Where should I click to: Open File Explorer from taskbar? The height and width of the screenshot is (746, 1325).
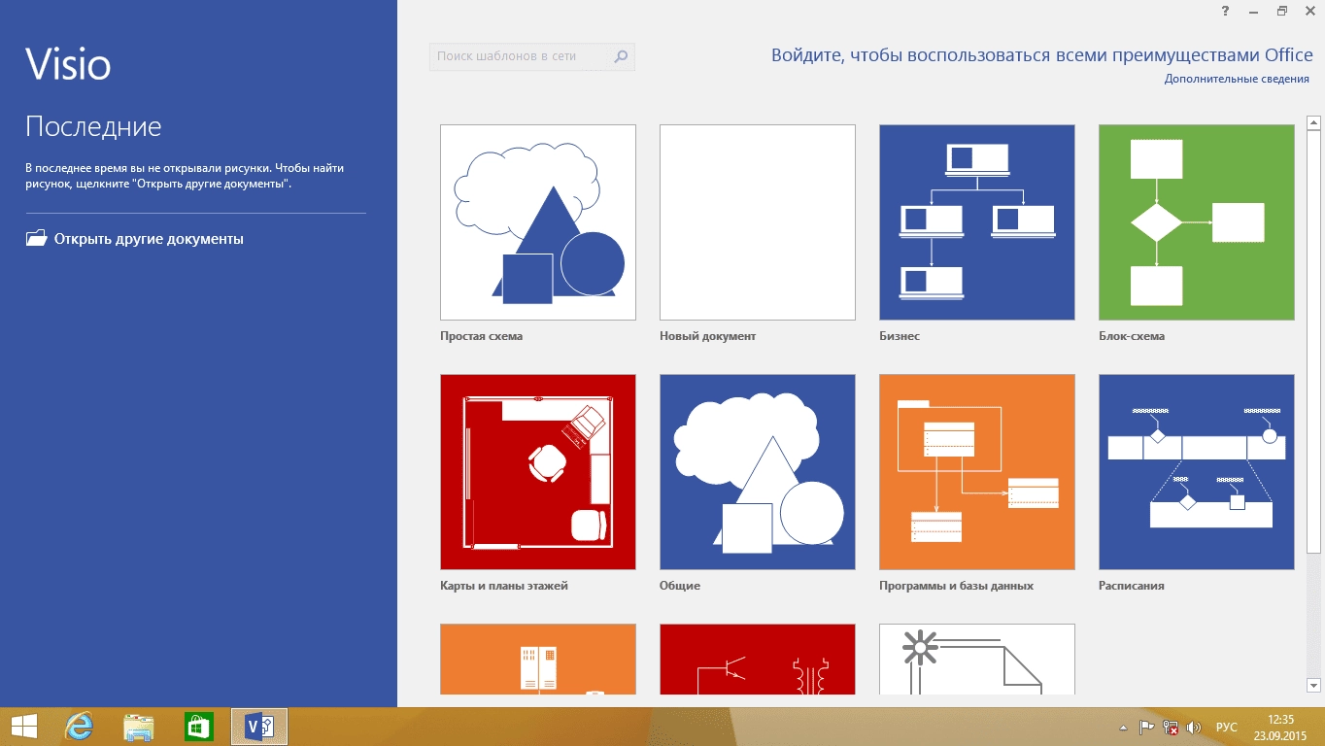(139, 727)
